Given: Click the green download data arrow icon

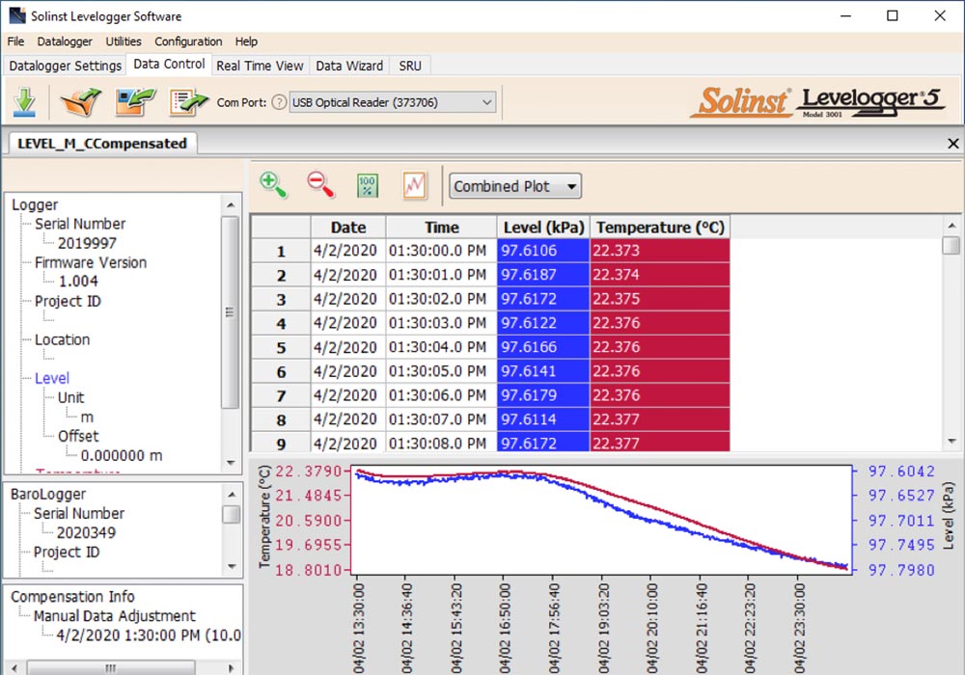Looking at the screenshot, I should [x=25, y=101].
